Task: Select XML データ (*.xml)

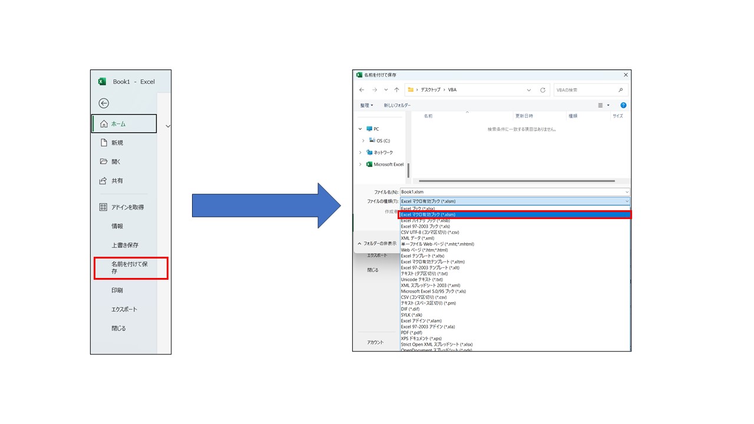Action: (x=514, y=238)
